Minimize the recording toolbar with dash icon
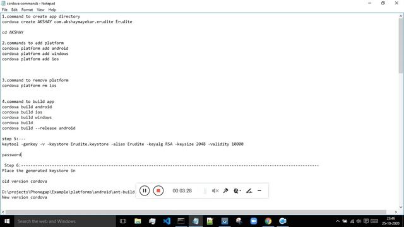 click(x=259, y=190)
